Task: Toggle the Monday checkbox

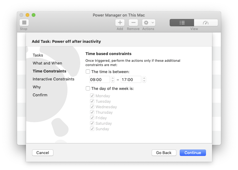Action: click(x=92, y=96)
